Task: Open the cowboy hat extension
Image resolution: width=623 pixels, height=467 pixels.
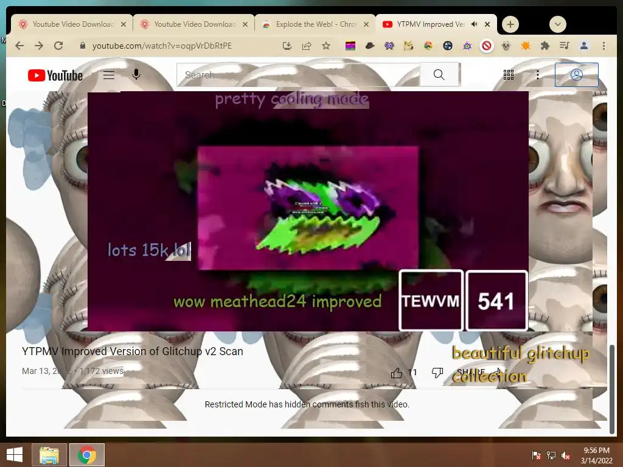Action: click(x=370, y=46)
